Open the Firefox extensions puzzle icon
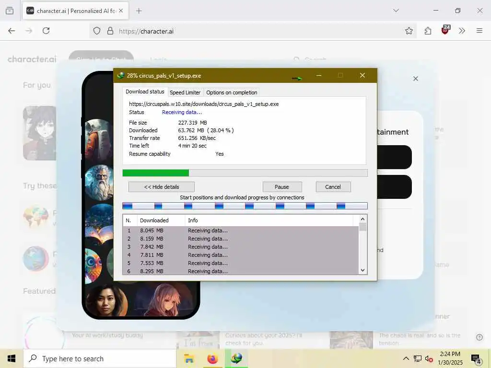 [428, 31]
